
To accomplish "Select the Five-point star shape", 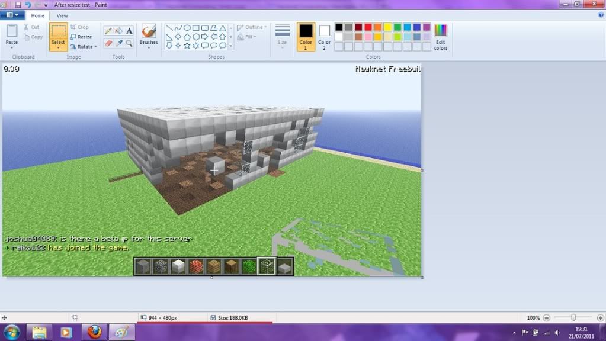I will [x=187, y=46].
